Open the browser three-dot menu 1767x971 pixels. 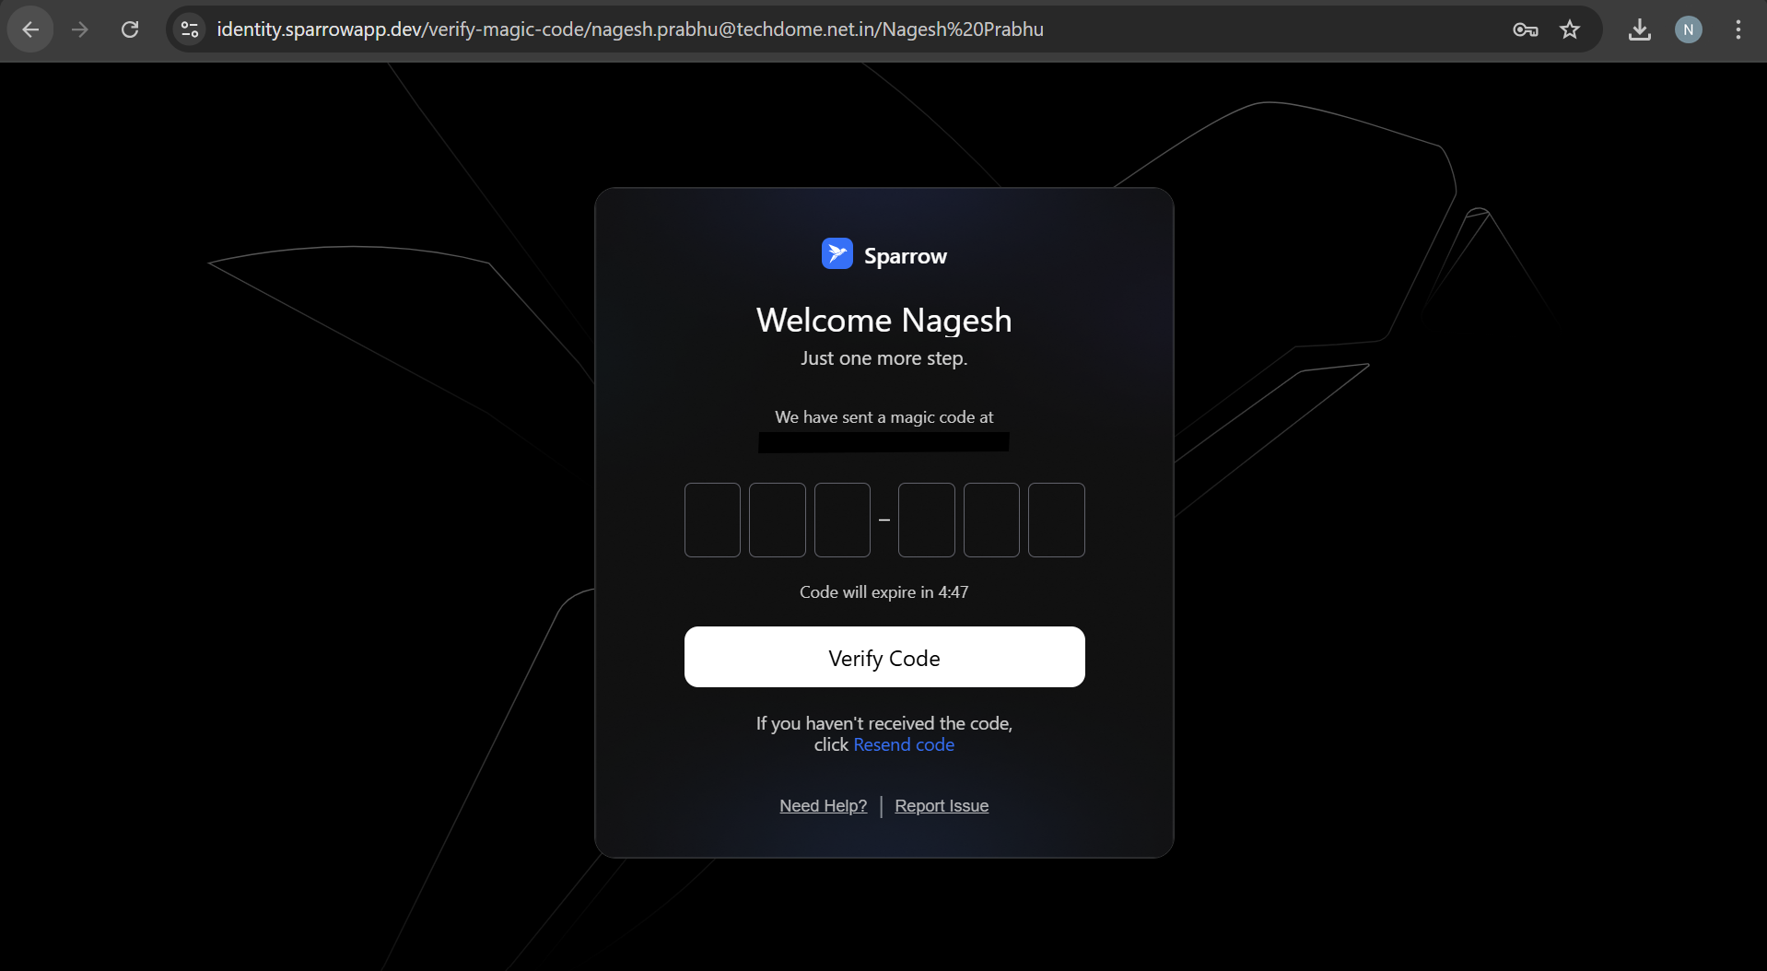pos(1738,29)
